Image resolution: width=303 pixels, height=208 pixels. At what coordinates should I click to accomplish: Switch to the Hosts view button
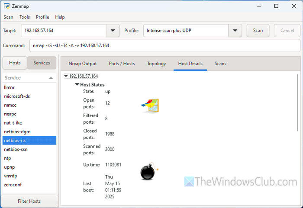[x=15, y=63]
